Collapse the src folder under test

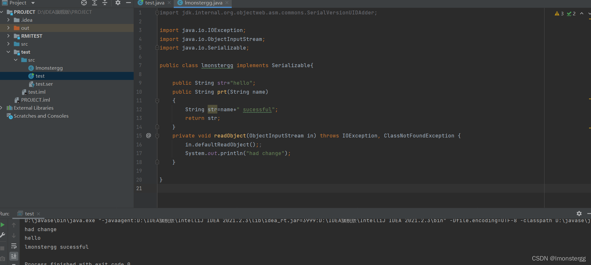tap(16, 60)
